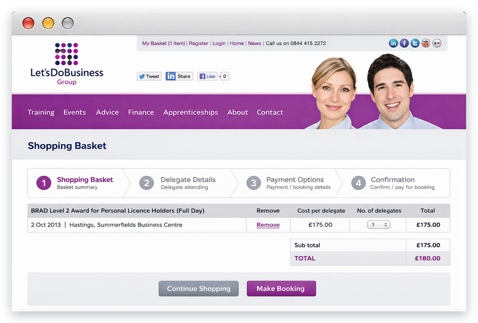Click the £175.00 cost per delegate value

pos(320,225)
